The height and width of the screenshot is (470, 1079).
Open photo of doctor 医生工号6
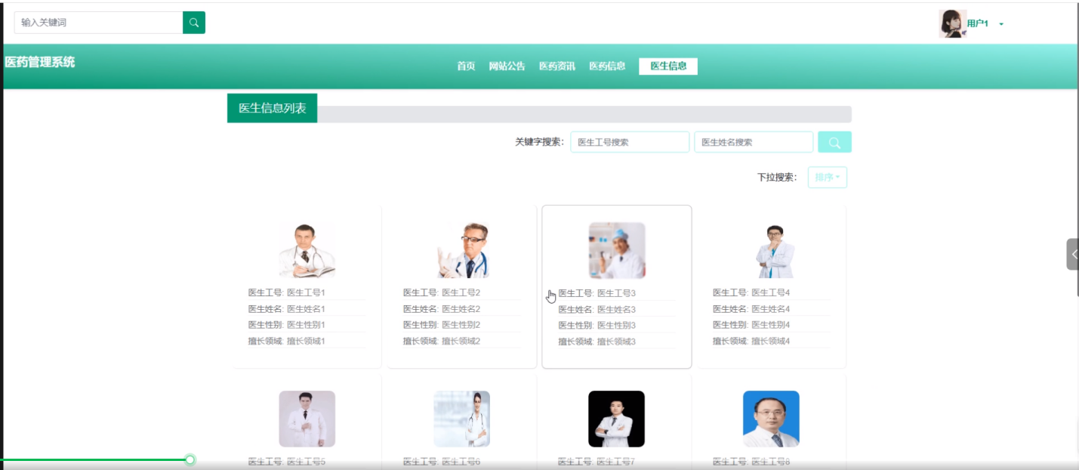pyautogui.click(x=461, y=419)
